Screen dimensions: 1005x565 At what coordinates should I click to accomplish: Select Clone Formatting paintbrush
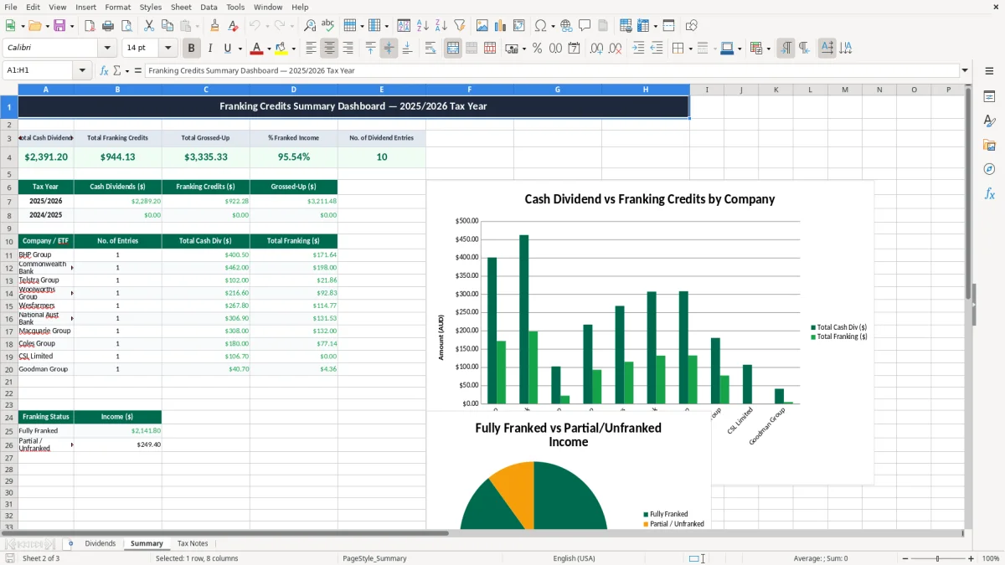[x=215, y=26]
